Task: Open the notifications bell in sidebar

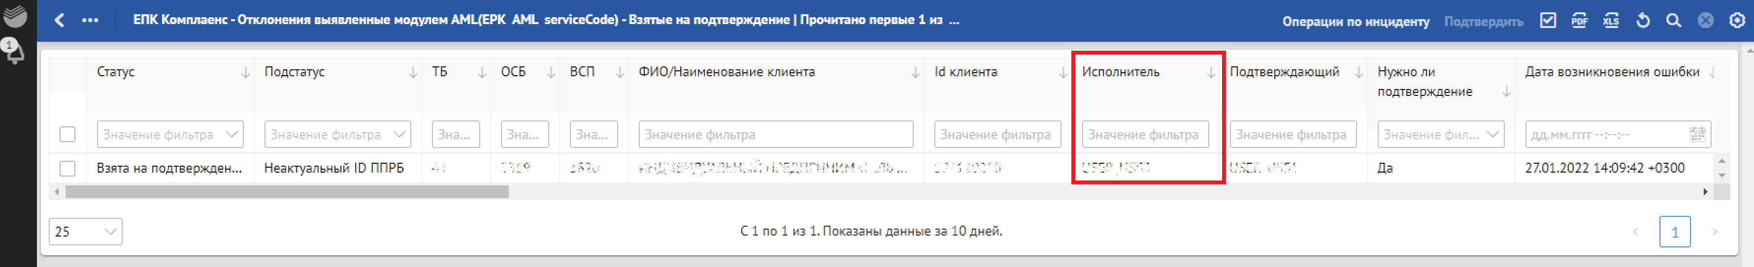Action: (x=14, y=52)
